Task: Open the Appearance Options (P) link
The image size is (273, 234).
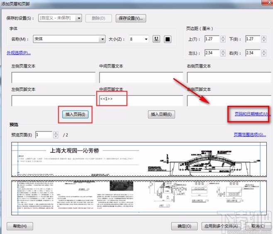Action: [x=19, y=53]
